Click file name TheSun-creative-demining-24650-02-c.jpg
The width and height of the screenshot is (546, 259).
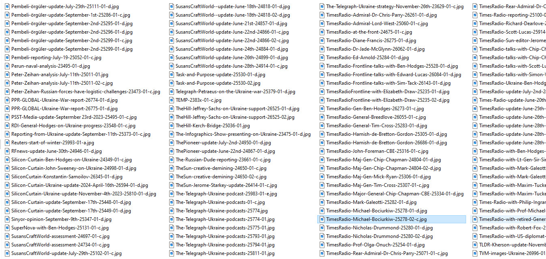pos(221,177)
